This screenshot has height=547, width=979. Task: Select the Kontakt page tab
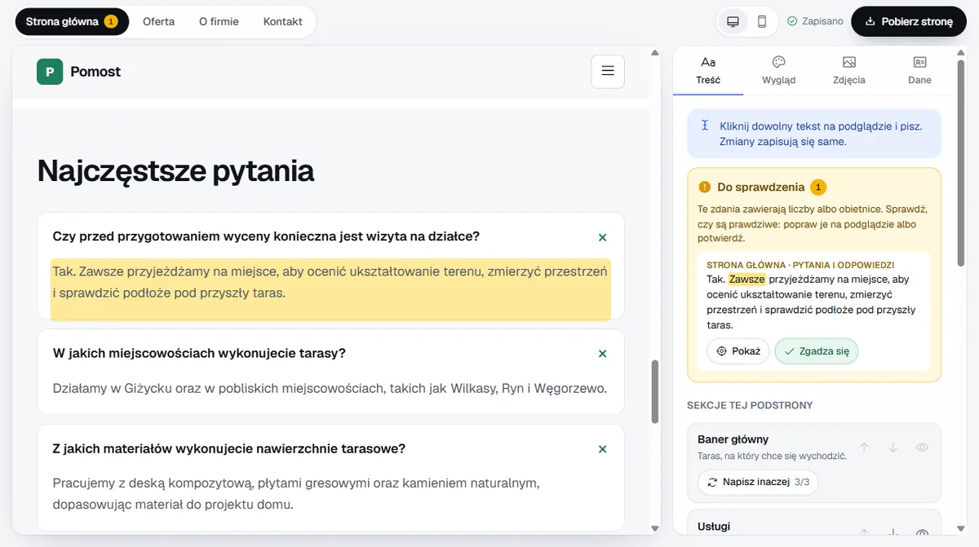283,21
